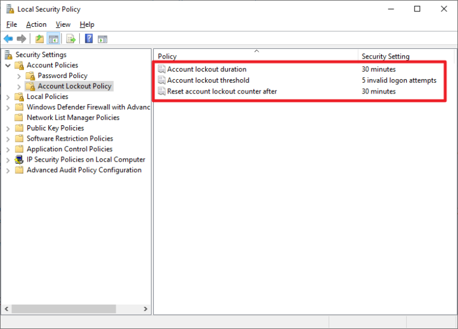This screenshot has height=329, width=458.
Task: Click the left scroll arrow of tree pane
Action: [7, 309]
